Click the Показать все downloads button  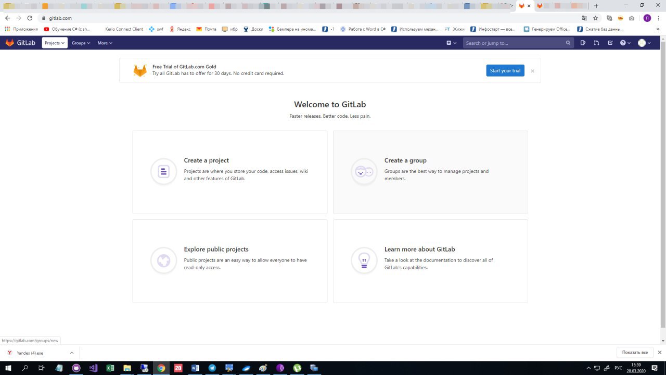coord(635,353)
